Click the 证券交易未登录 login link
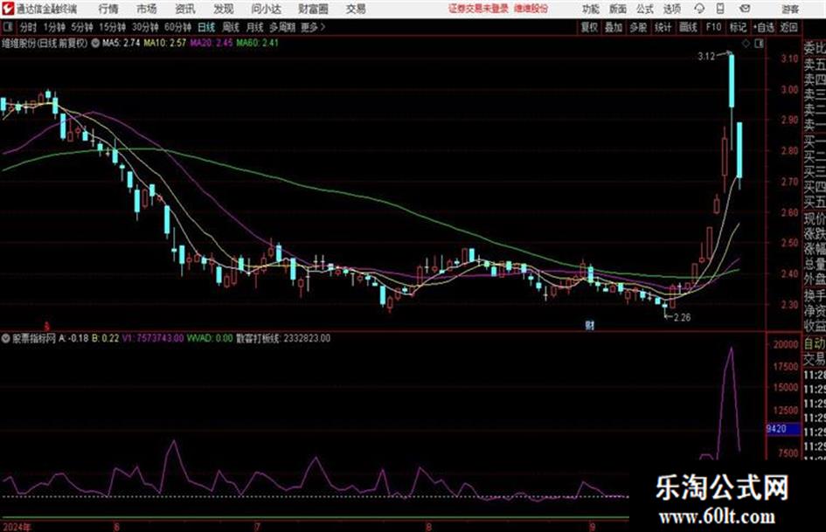The width and height of the screenshot is (826, 532). 478,9
